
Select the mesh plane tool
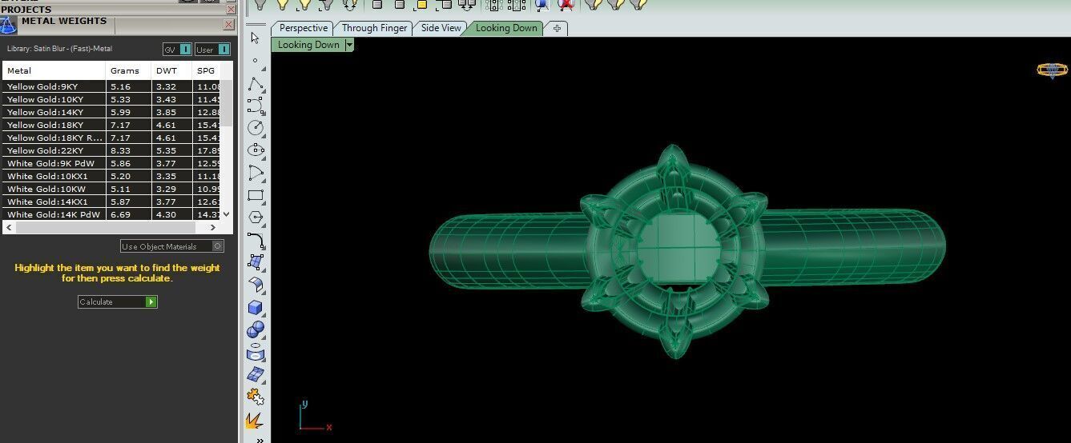click(x=255, y=373)
